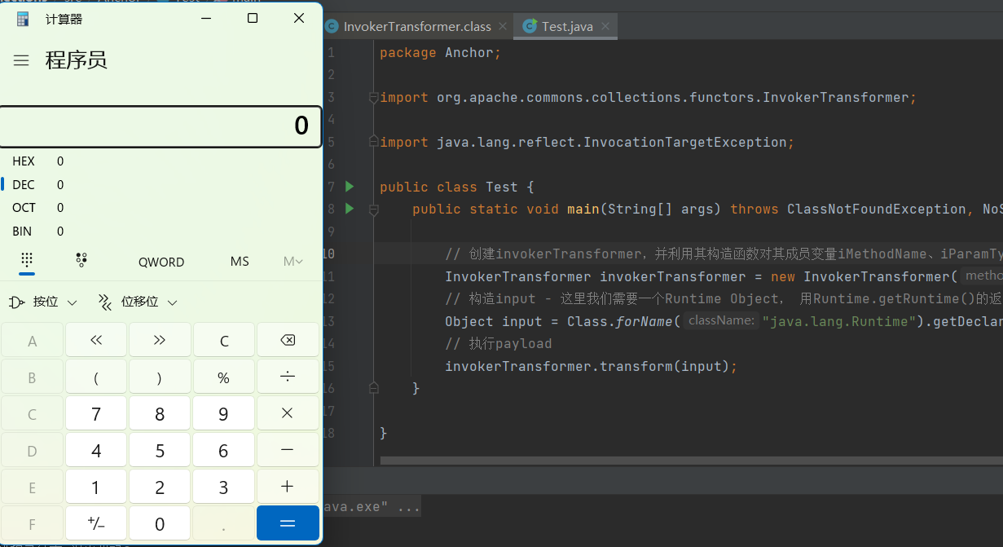This screenshot has width=1003, height=547.
Task: Close the InvokerTransformer.class tab
Action: click(503, 26)
